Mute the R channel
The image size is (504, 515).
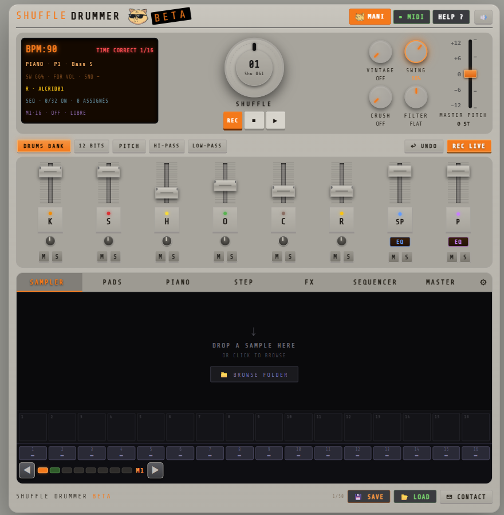[335, 256]
